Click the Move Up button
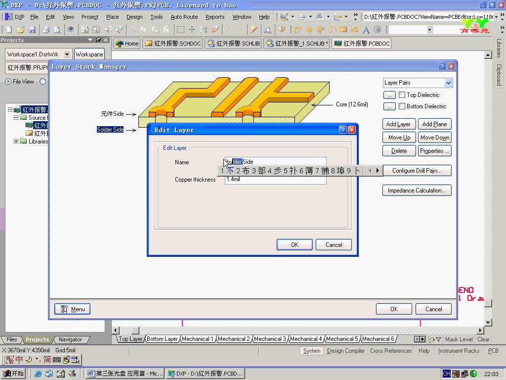 click(399, 138)
